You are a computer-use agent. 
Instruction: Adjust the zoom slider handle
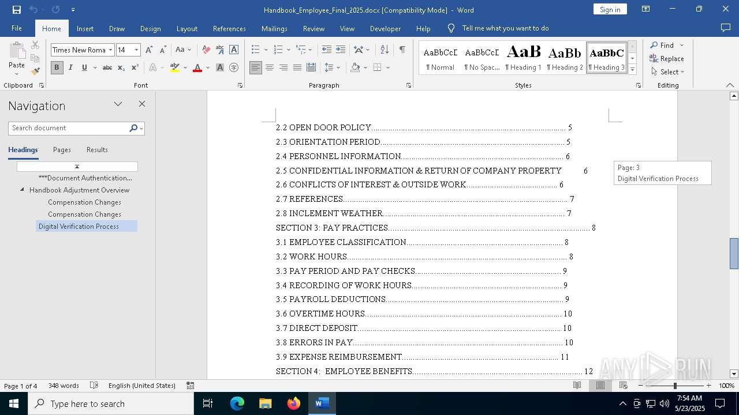(x=675, y=386)
